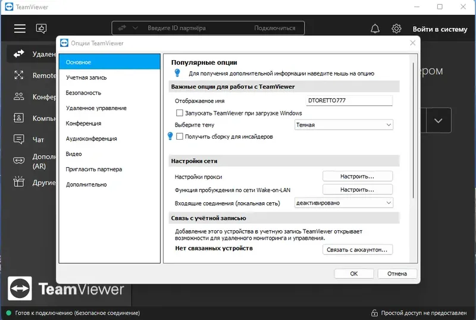Image resolution: width=476 pixels, height=320 pixels.
Task: Click the feedback icon next to the menu
Action: click(x=41, y=29)
